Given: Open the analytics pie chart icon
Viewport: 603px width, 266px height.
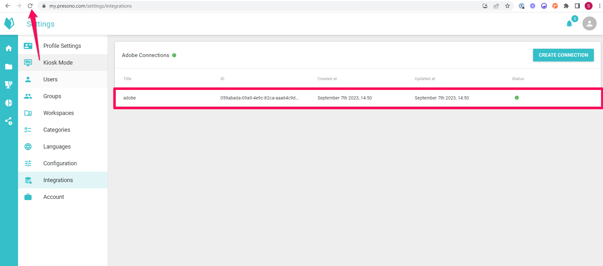Looking at the screenshot, I should point(9,103).
